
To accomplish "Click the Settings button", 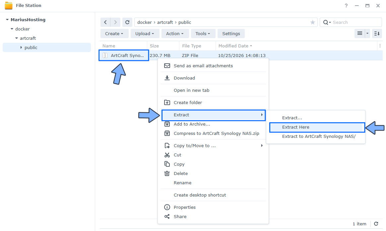I will [231, 33].
